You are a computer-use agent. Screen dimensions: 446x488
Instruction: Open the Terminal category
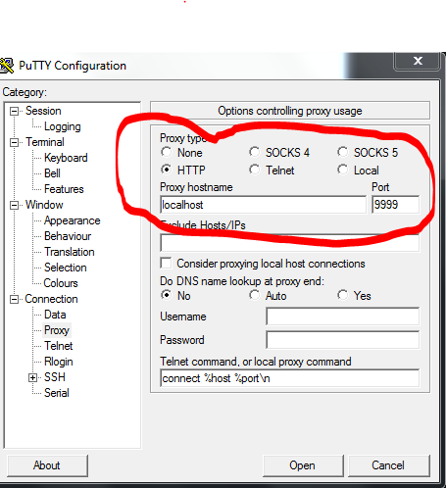45,142
